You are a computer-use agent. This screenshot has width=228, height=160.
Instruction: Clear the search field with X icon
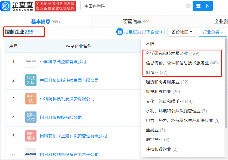pyautogui.click(x=188, y=6)
